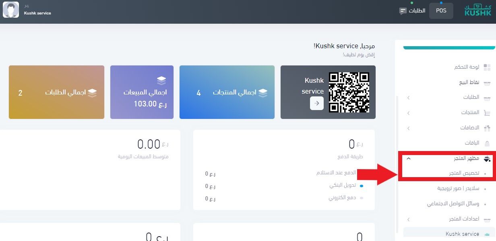Click the chat bubble icon beside الطلبات
The height and width of the screenshot is (241, 496).
[403, 11]
